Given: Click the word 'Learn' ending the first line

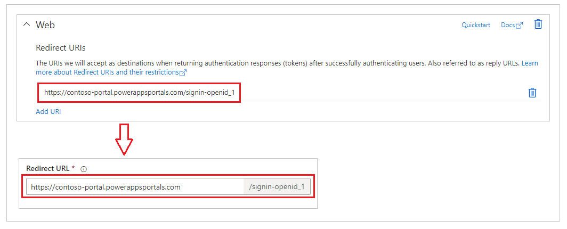Looking at the screenshot, I should tap(530, 63).
